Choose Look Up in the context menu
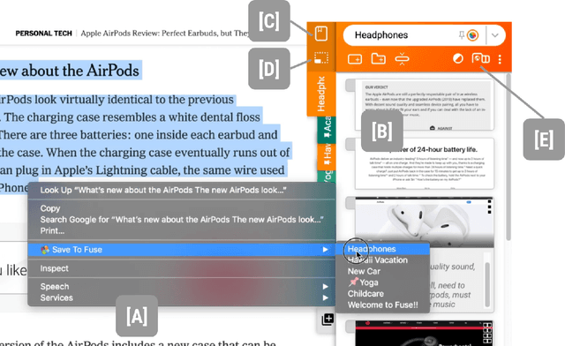Image resolution: width=565 pixels, height=346 pixels. point(163,191)
